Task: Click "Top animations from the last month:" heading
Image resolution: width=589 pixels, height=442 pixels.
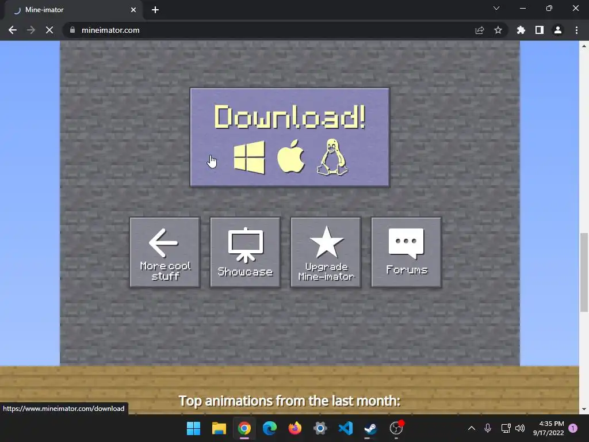Action: (x=289, y=401)
